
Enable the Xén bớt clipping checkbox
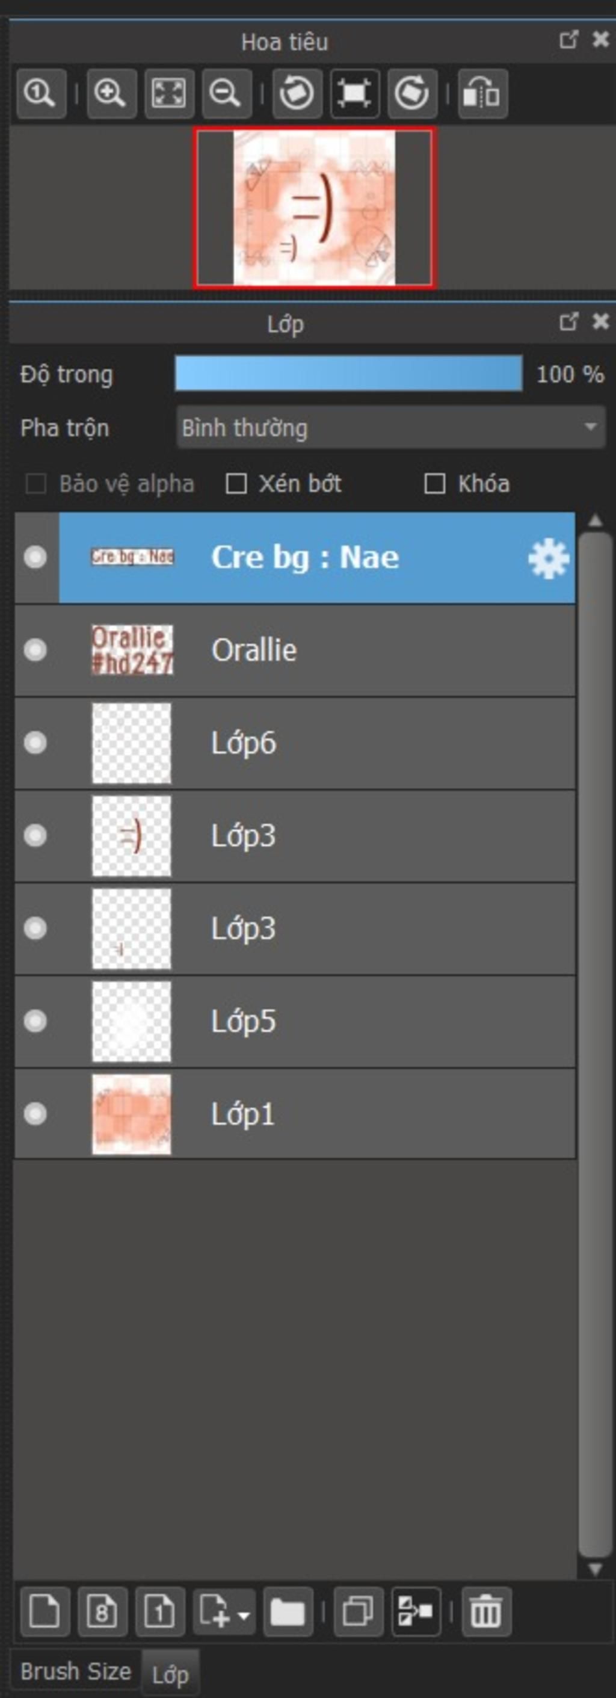[x=236, y=484]
